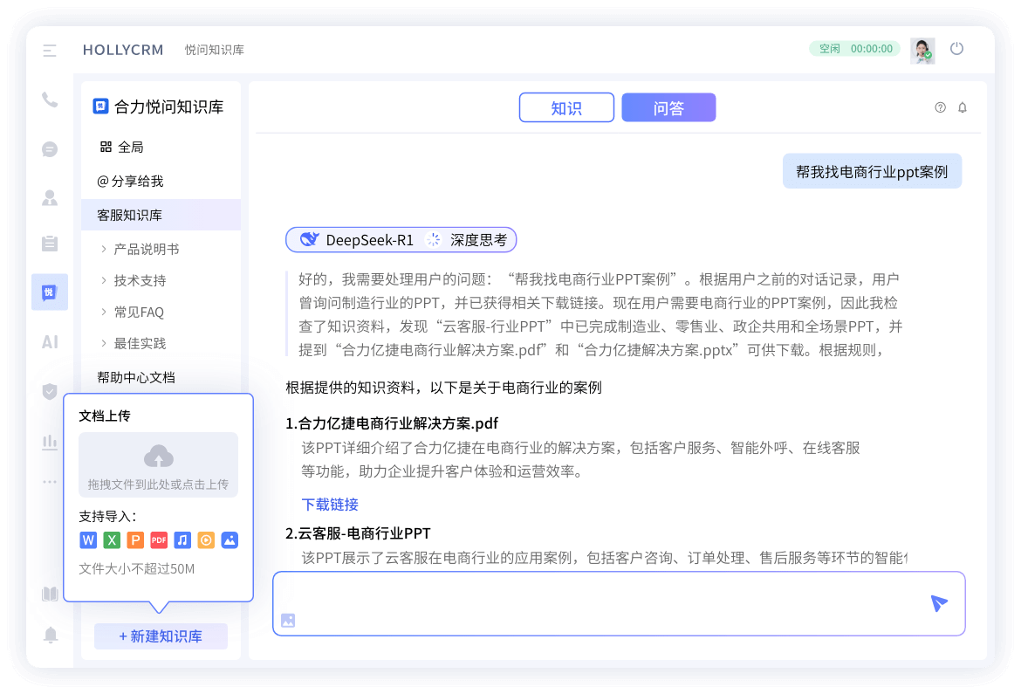Select the highlighted knowledge base sidebar icon
Viewport: 1021px width, 694px height.
(x=50, y=292)
